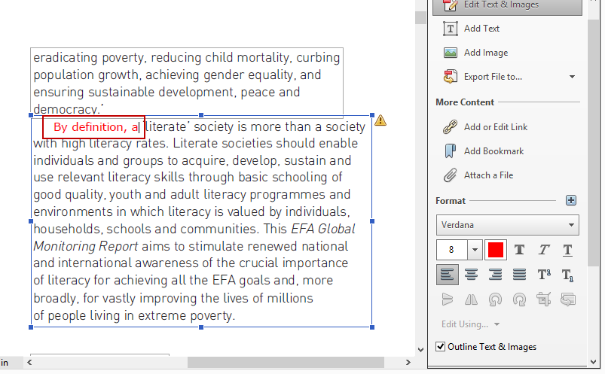This screenshot has width=605, height=374.
Task: Click the Export File icon
Action: [451, 77]
